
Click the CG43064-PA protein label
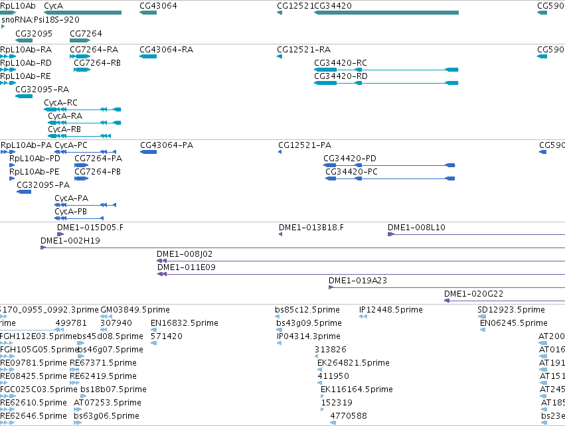click(x=167, y=145)
